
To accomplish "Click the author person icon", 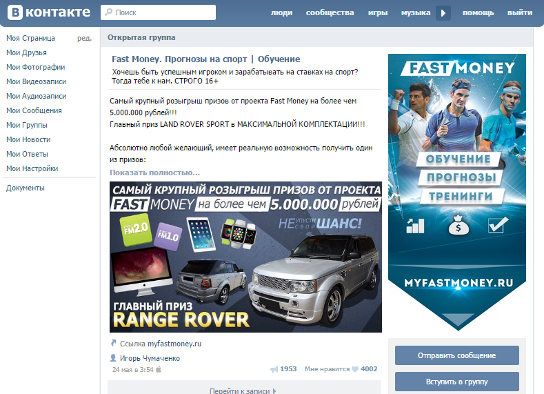I will click(113, 357).
